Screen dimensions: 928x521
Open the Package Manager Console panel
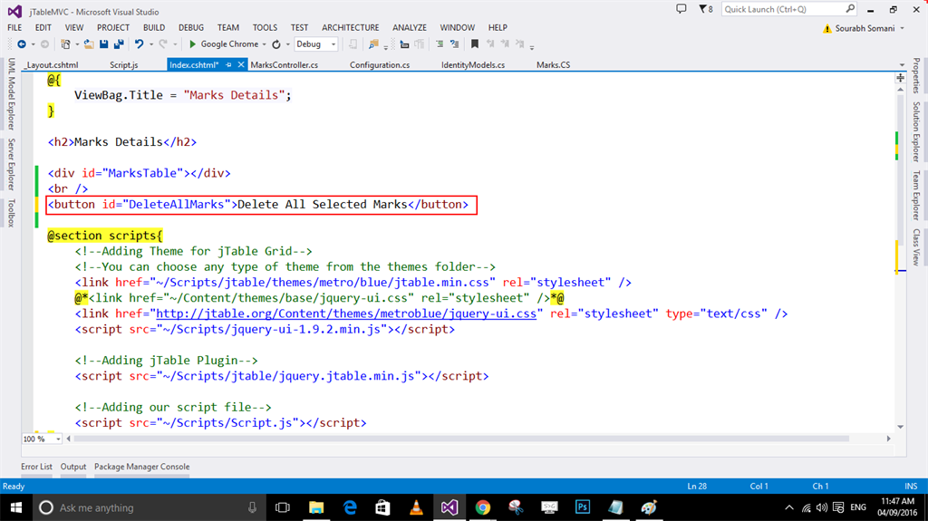[x=142, y=467]
